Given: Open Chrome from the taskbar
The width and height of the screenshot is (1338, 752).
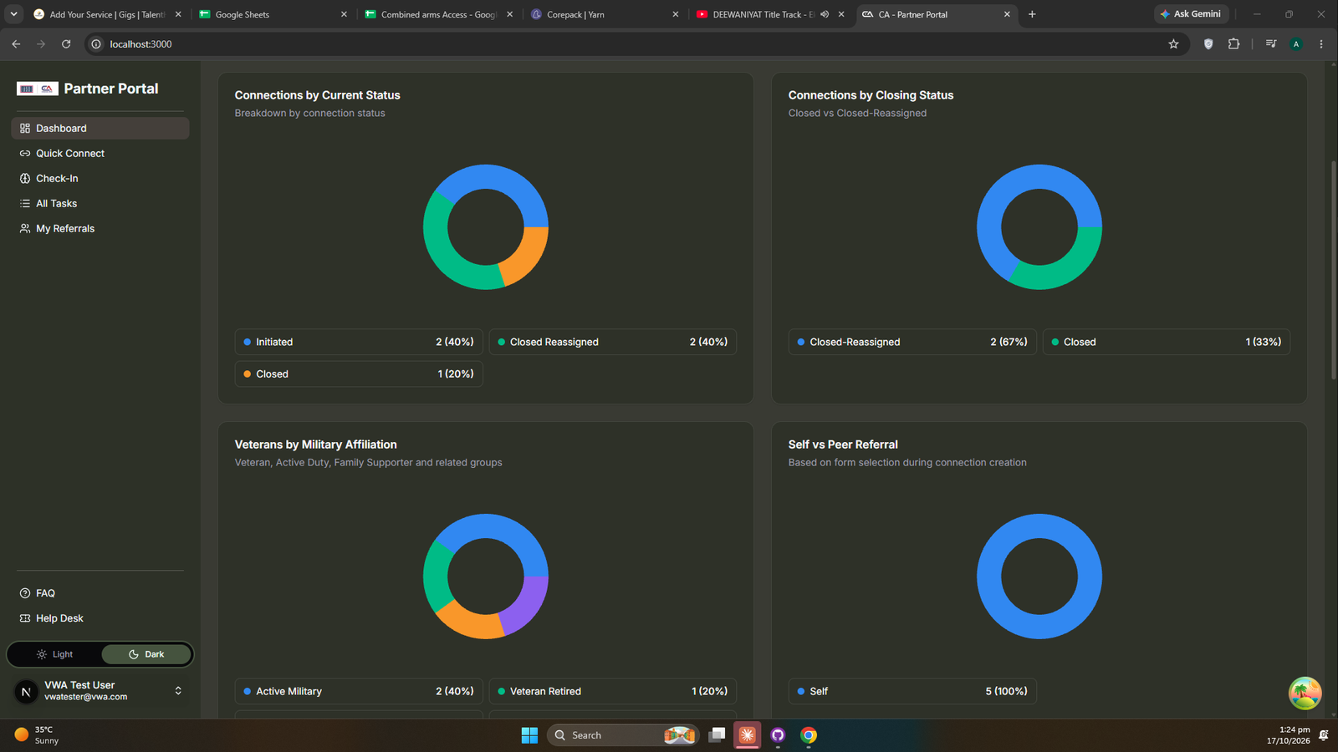Looking at the screenshot, I should (x=809, y=735).
